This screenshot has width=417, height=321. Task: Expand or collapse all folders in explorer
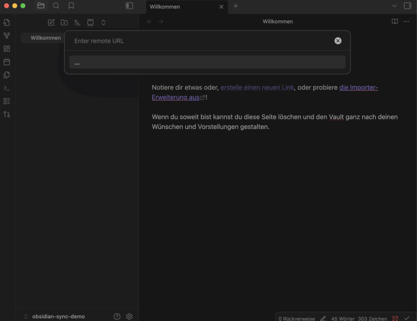click(103, 22)
